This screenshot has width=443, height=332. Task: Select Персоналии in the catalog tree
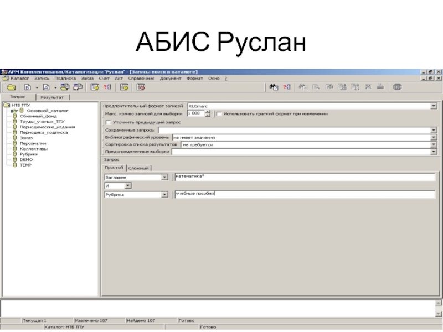(33, 143)
